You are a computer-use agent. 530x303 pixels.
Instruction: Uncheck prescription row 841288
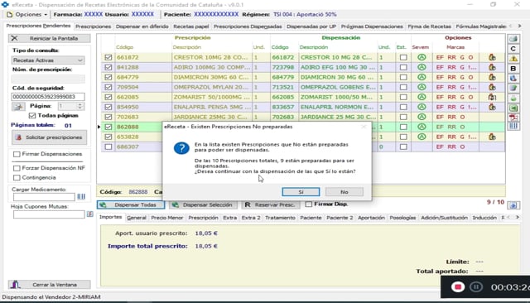click(x=108, y=67)
